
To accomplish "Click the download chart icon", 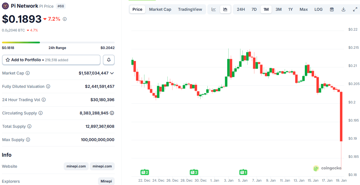I will coord(343,9).
